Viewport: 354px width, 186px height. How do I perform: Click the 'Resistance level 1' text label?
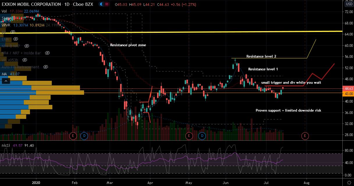[x=263, y=69]
